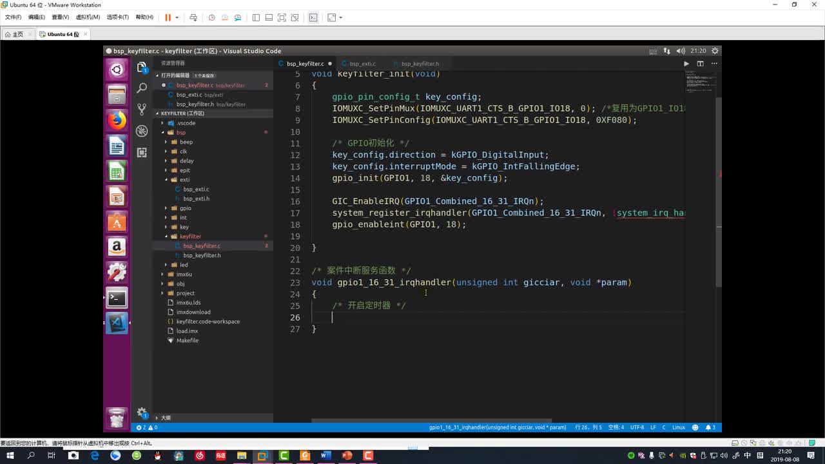This screenshot has height=464, width=825.
Task: Expand the Outline panel at sidebar bottom
Action: (x=213, y=418)
